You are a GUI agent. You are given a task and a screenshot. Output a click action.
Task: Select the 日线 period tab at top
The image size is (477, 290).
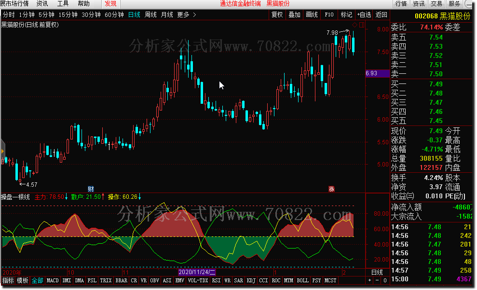click(134, 14)
